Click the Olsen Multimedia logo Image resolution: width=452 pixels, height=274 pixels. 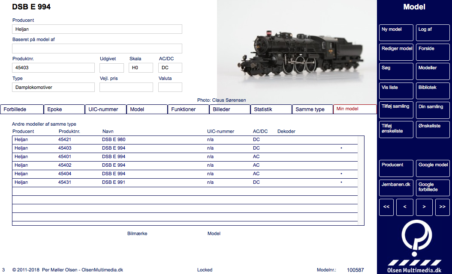click(x=415, y=246)
